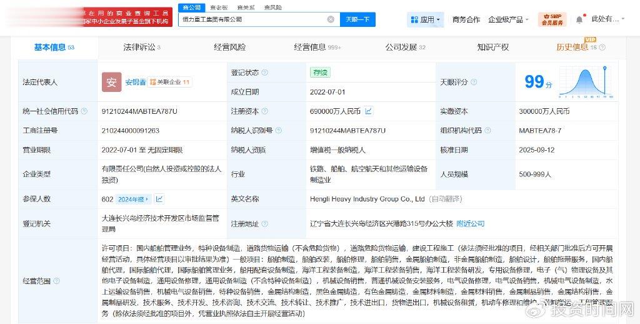Click the organization code MABTEA78-7
This screenshot has height=324, width=640.
coord(540,131)
